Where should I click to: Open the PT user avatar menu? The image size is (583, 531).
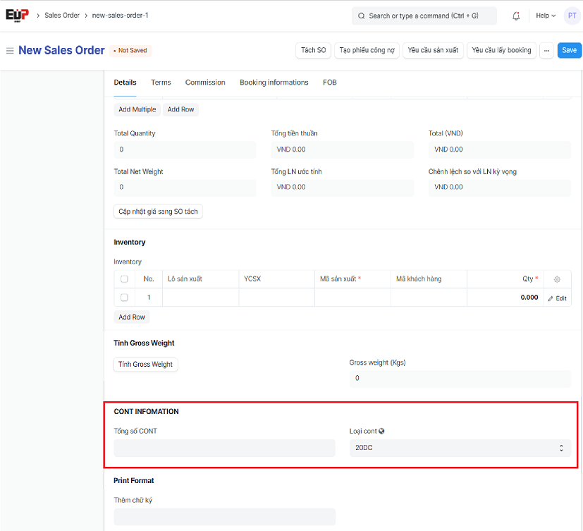point(572,16)
